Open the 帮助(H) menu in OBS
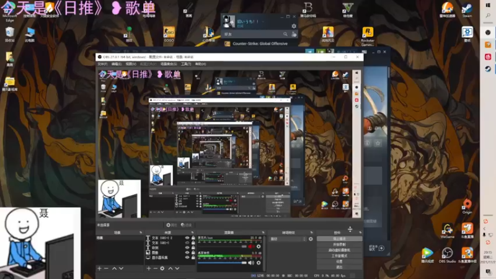496x279 pixels. 200,64
